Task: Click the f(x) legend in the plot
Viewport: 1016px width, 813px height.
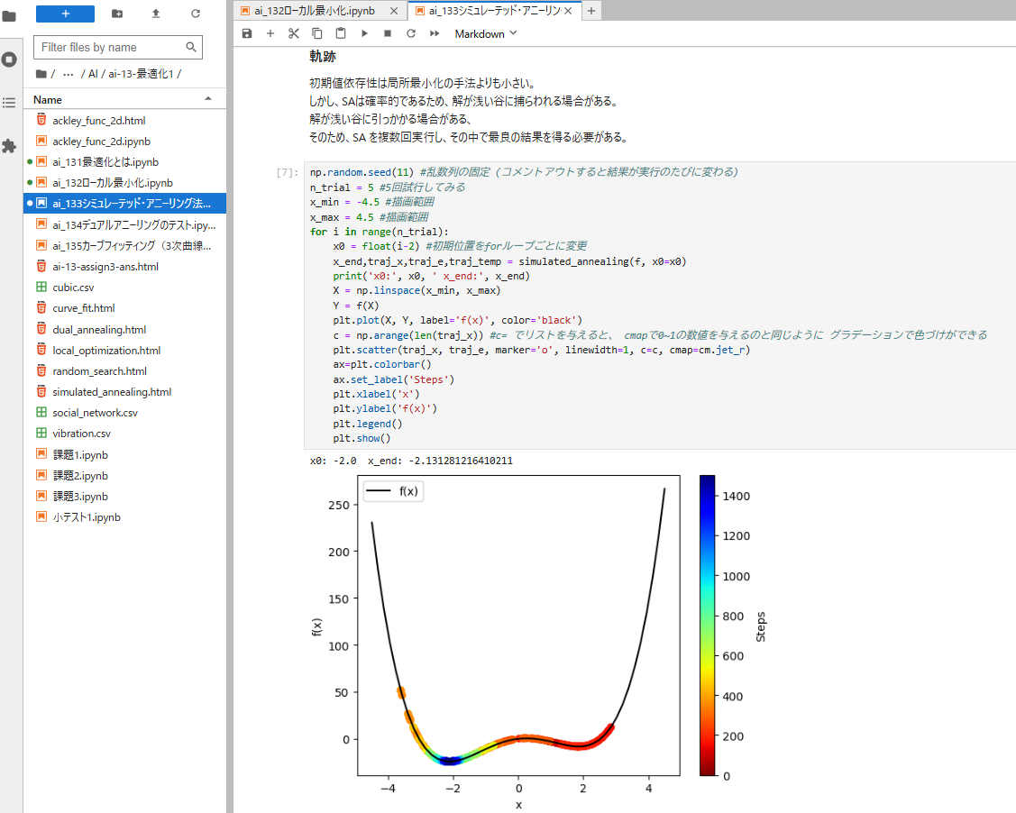Action: (393, 491)
